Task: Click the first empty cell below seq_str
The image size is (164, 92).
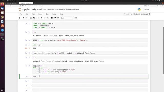Action: [x=90, y=81]
